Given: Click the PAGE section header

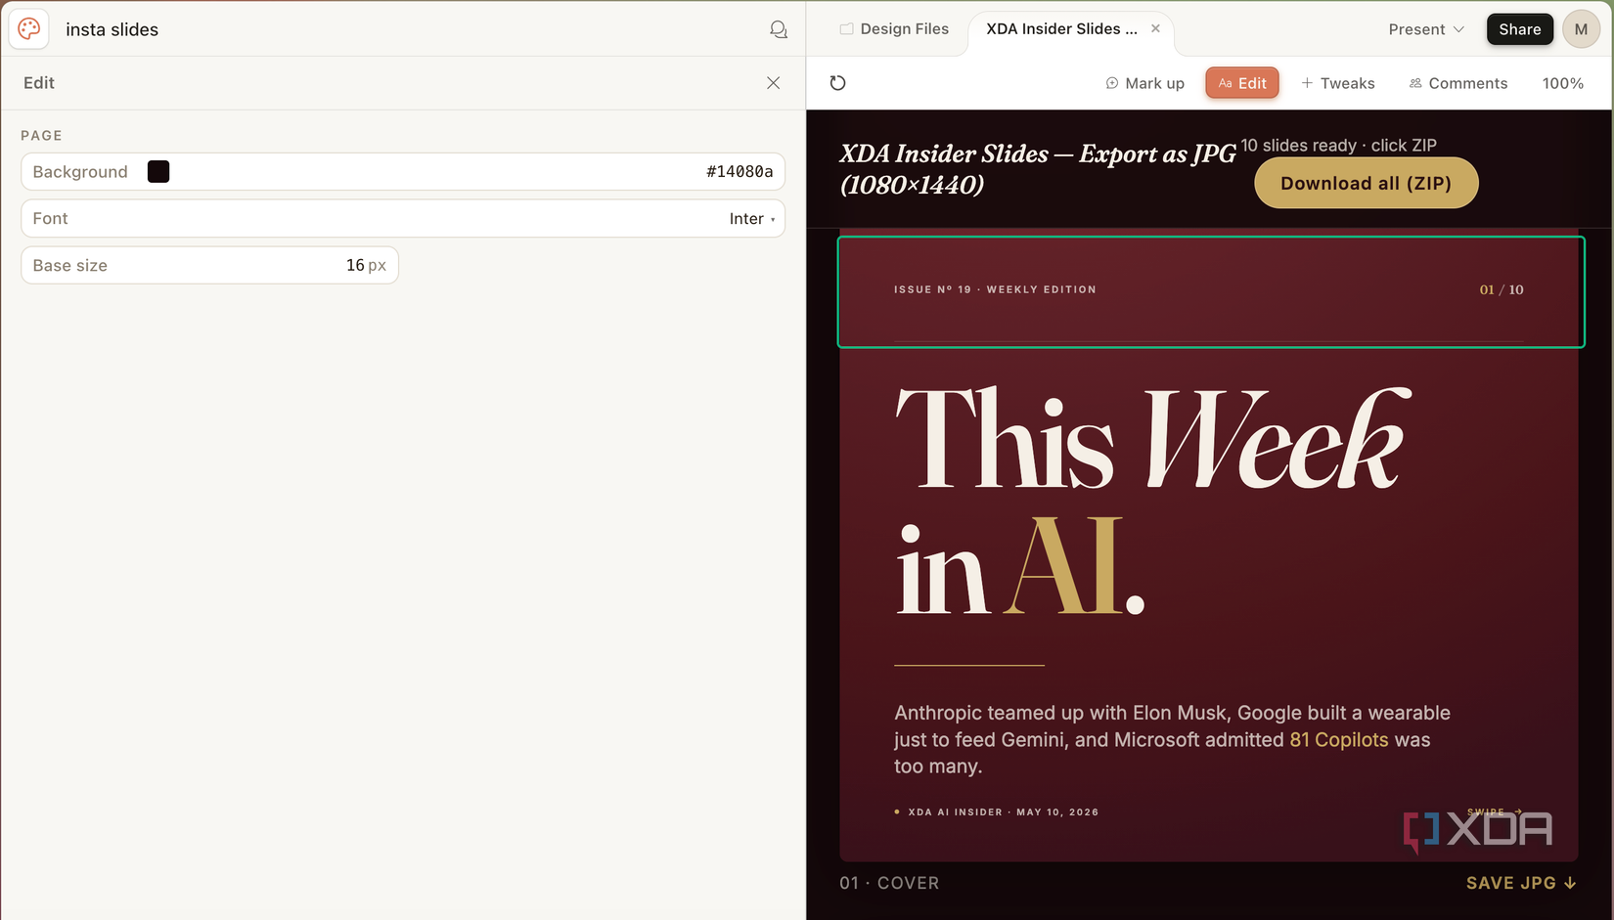Looking at the screenshot, I should click(x=41, y=136).
